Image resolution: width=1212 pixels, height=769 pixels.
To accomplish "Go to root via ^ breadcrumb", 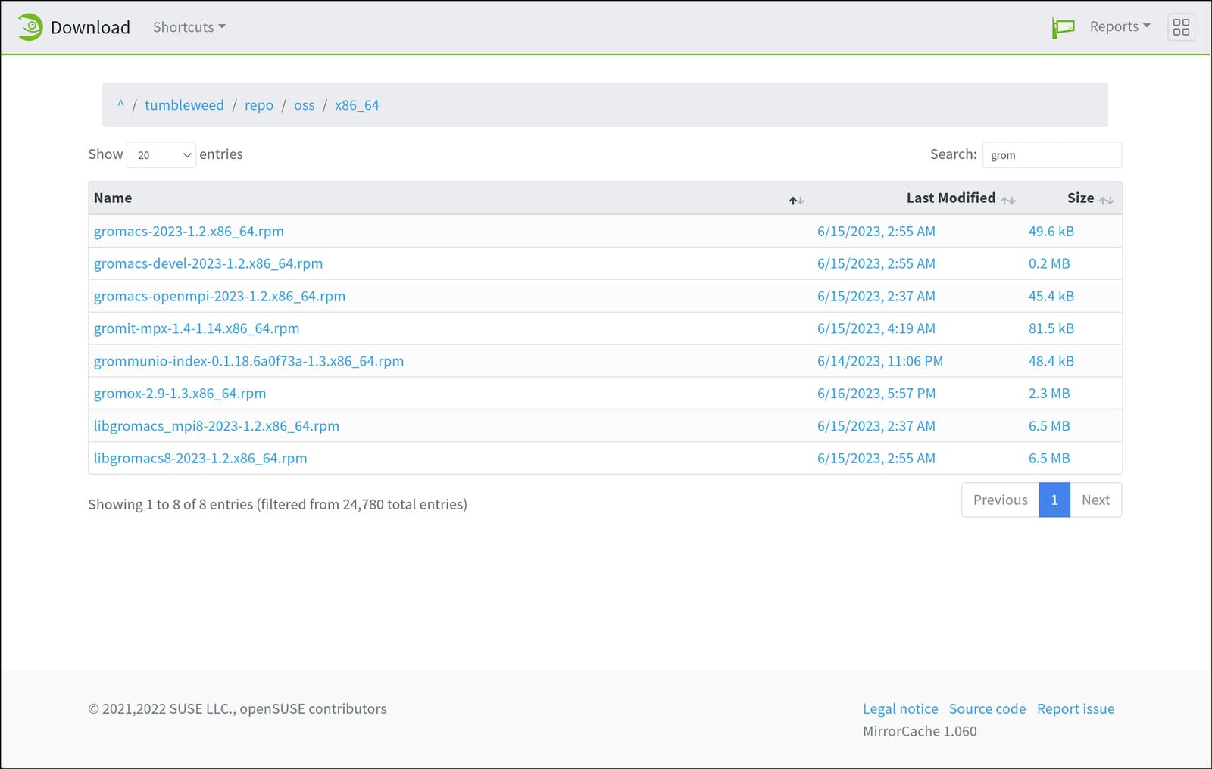I will coord(120,104).
